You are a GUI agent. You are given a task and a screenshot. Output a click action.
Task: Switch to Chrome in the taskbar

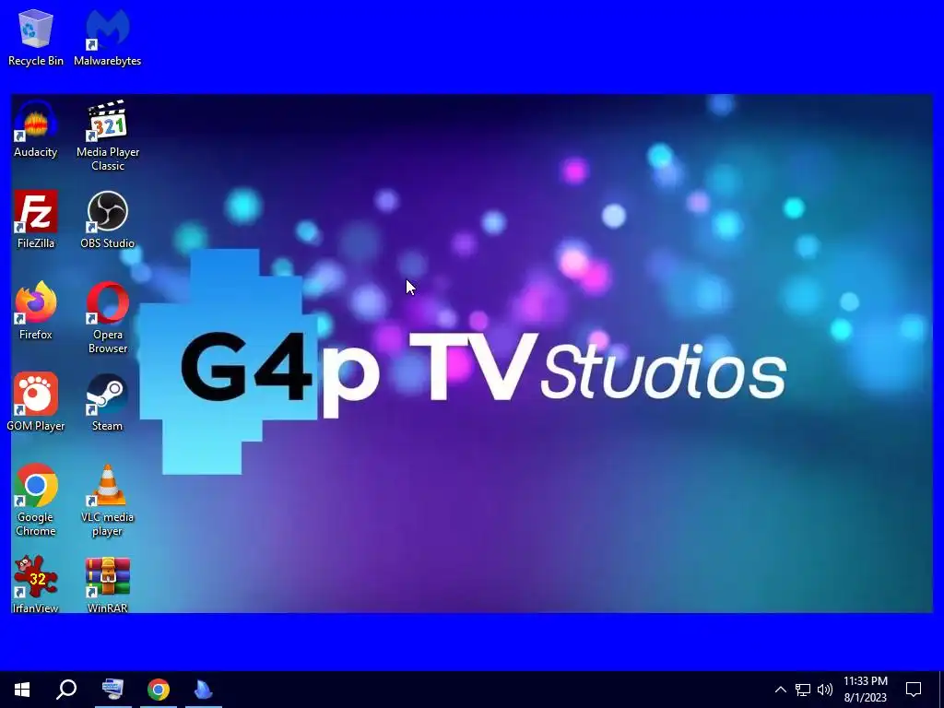[159, 690]
